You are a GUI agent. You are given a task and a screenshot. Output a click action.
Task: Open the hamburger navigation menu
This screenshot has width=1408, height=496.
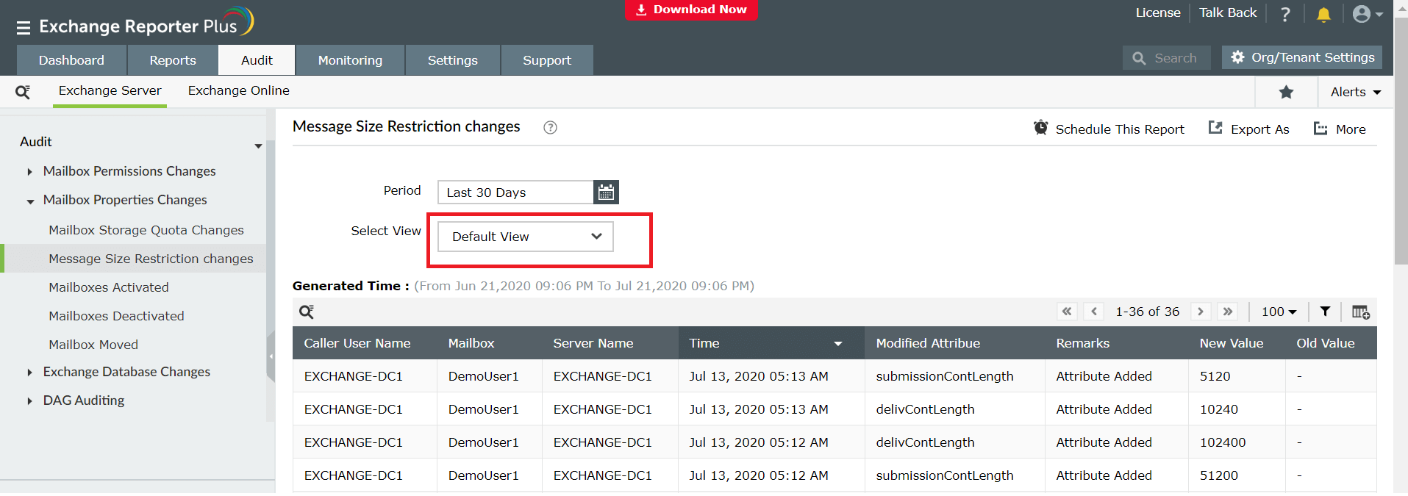pyautogui.click(x=24, y=28)
